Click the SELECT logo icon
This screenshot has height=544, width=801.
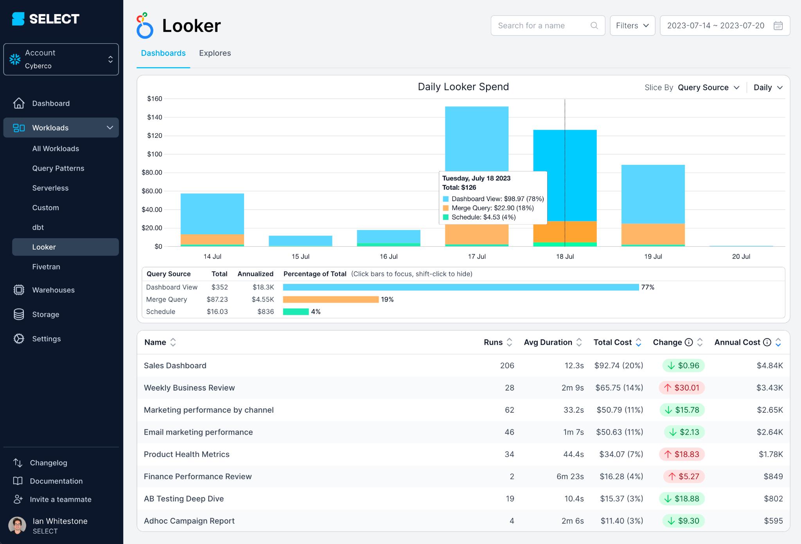pyautogui.click(x=18, y=19)
